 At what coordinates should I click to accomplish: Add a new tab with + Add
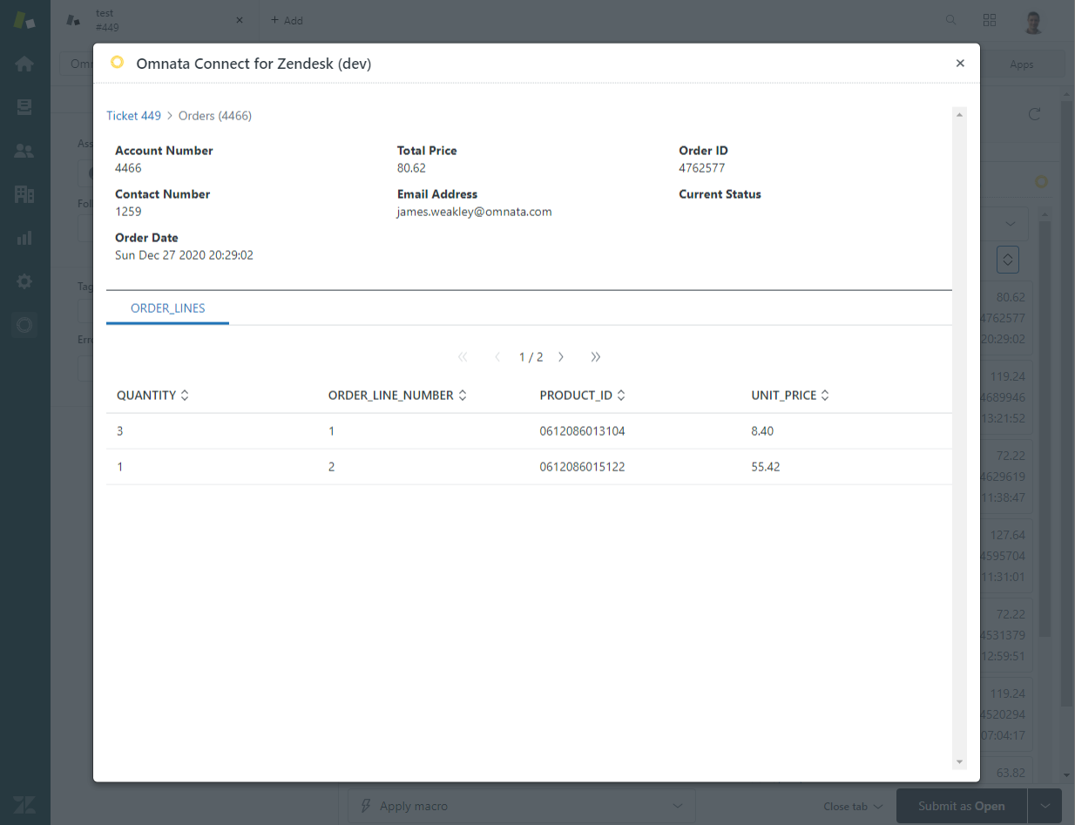[287, 20]
